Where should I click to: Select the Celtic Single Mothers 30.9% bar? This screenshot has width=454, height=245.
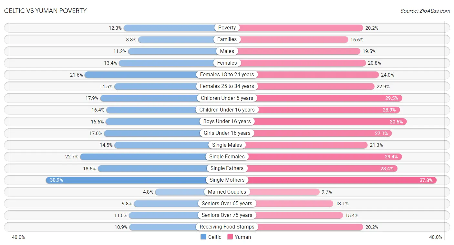(136, 180)
